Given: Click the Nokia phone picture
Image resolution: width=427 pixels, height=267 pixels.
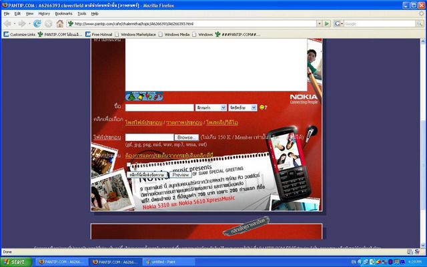Looking at the screenshot, I should coord(289,164).
